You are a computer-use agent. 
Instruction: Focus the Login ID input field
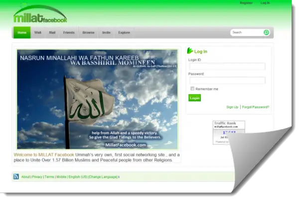(x=227, y=67)
